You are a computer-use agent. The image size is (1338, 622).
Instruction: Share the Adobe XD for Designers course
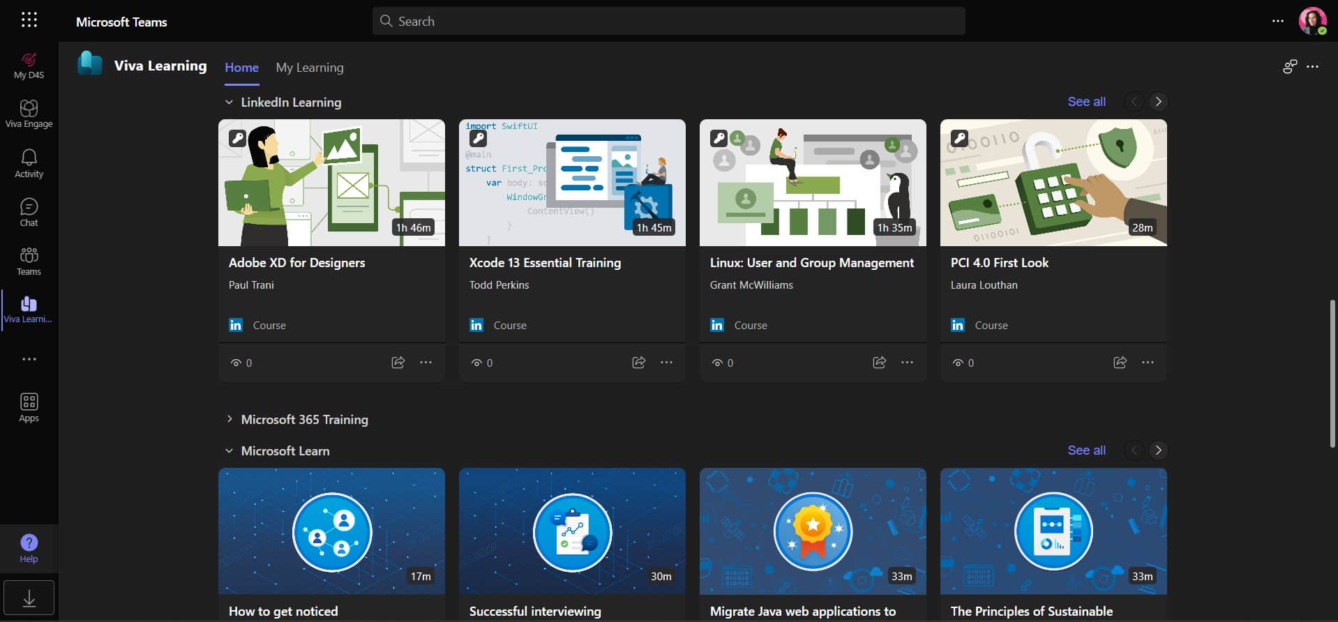click(x=398, y=363)
